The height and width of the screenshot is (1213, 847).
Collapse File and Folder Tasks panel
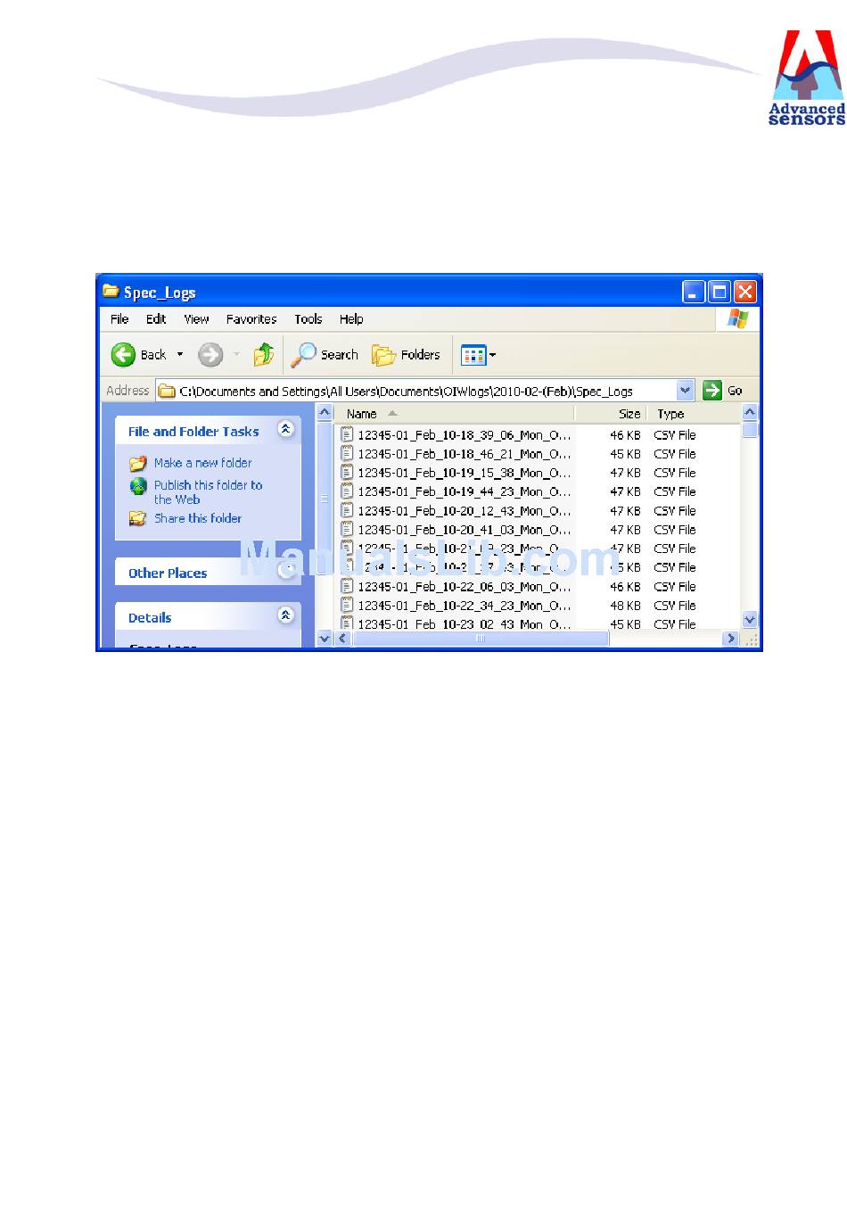[285, 429]
